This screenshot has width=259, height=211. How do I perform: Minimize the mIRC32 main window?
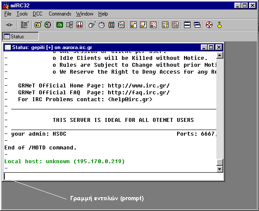(237, 6)
